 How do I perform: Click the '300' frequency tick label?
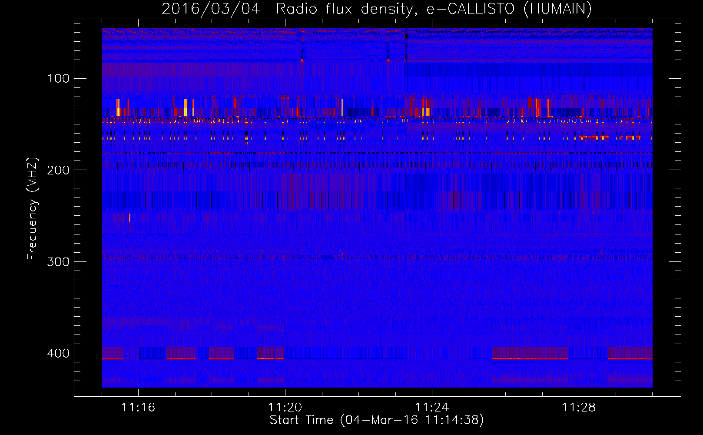(58, 262)
